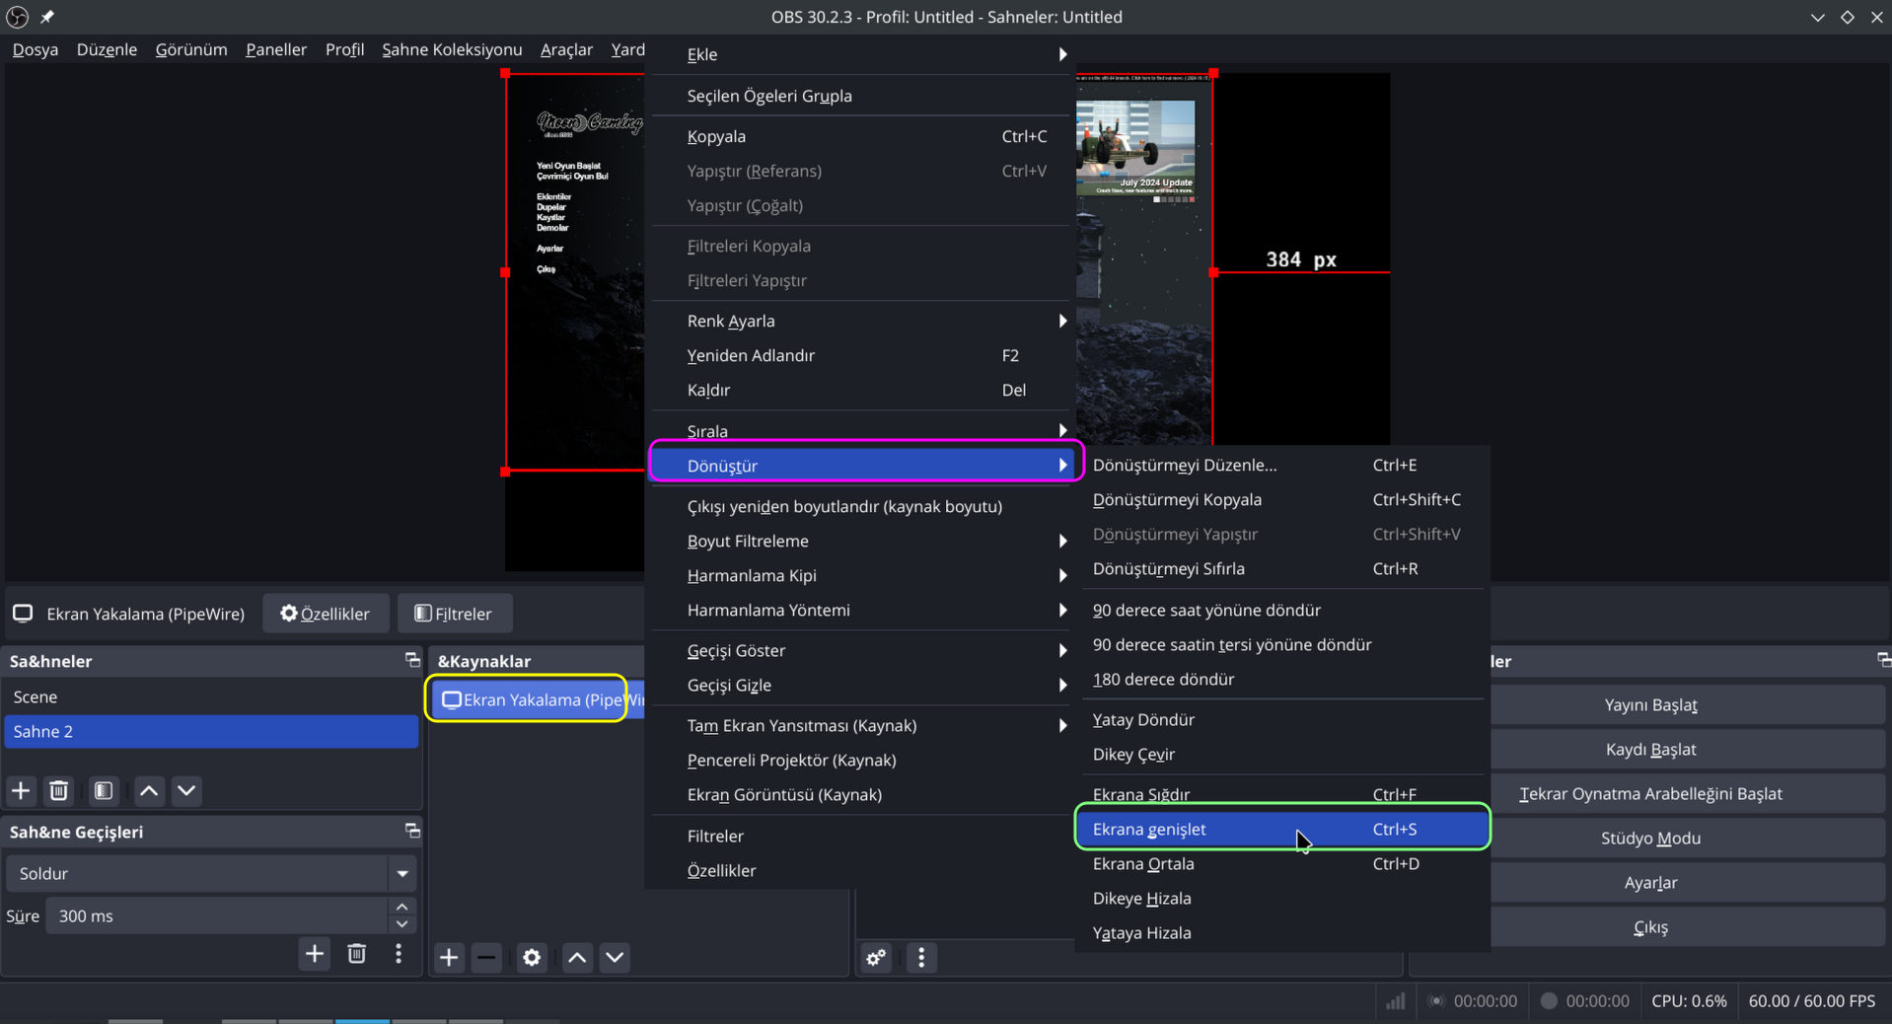The height and width of the screenshot is (1024, 1892).
Task: Expand the Sırala submenu
Action: click(859, 431)
